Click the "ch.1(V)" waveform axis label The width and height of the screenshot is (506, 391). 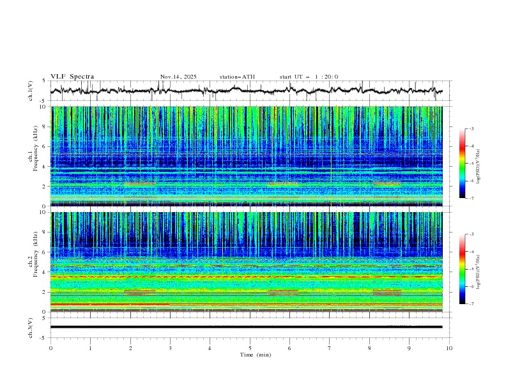coord(30,91)
